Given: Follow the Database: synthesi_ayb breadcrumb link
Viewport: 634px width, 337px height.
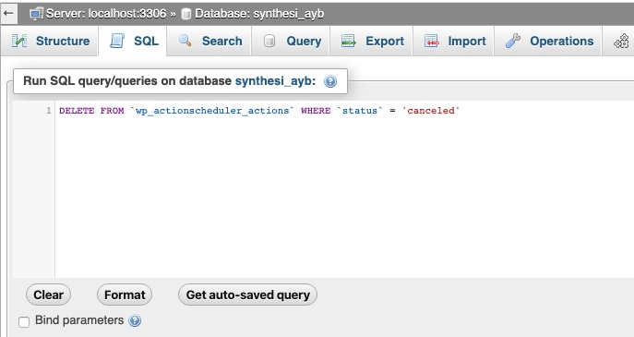Looking at the screenshot, I should click(259, 13).
